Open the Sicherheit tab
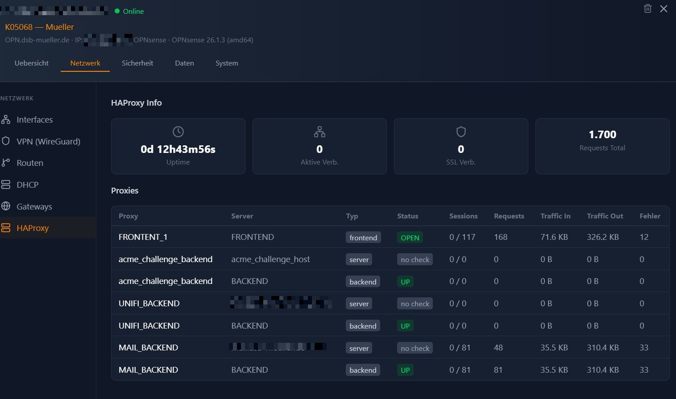This screenshot has width=676, height=399. pyautogui.click(x=137, y=63)
